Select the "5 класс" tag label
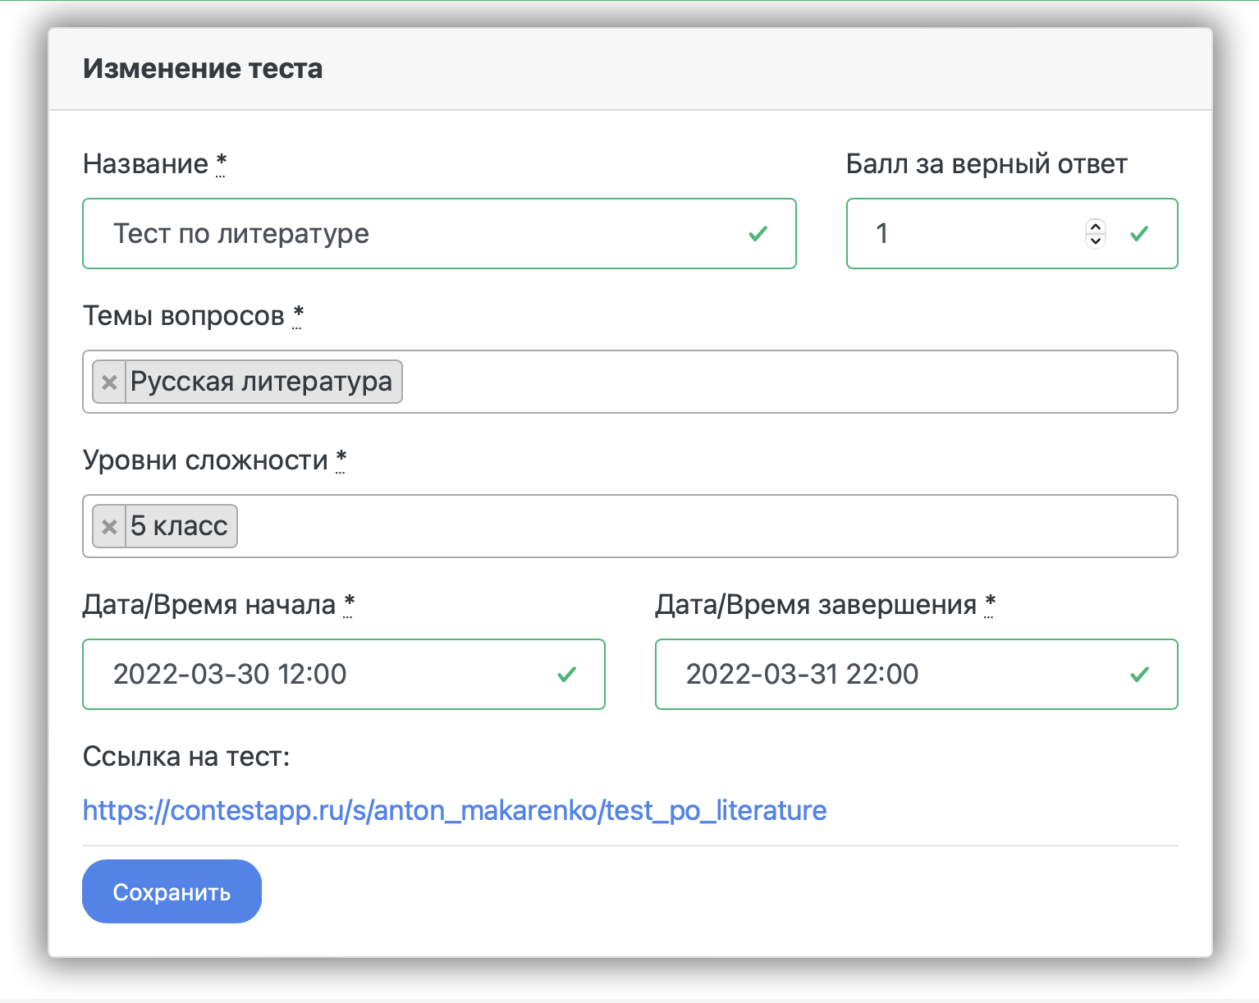The height and width of the screenshot is (1003, 1259). (x=179, y=527)
